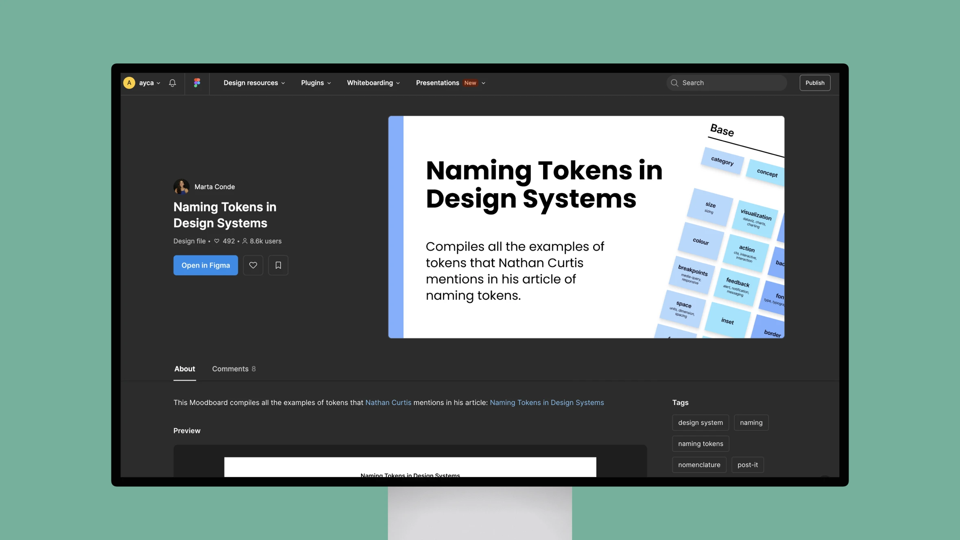This screenshot has height=540, width=960.
Task: Click the Publish button top right
Action: coord(814,83)
